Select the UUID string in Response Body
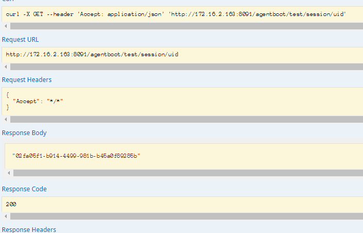363x233 pixels. point(76,156)
